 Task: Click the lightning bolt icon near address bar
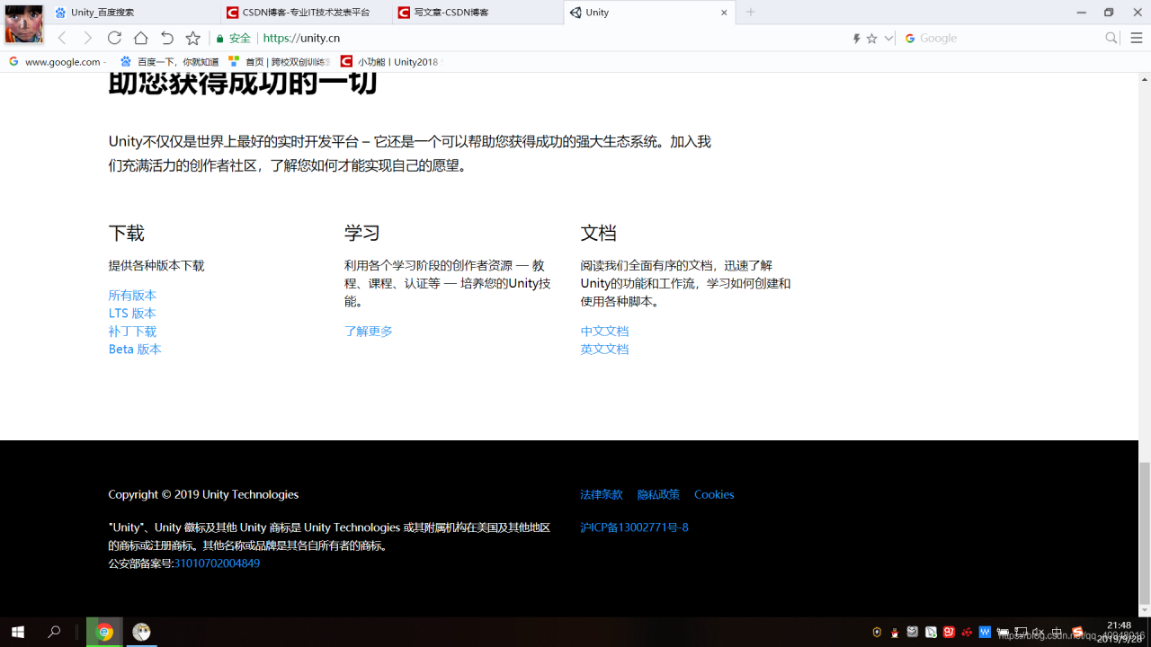click(856, 38)
